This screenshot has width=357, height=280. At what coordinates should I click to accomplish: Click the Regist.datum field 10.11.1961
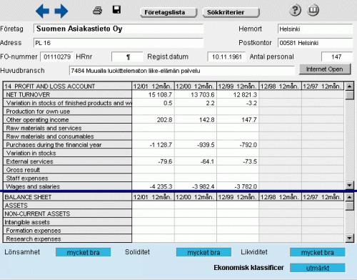coord(226,57)
